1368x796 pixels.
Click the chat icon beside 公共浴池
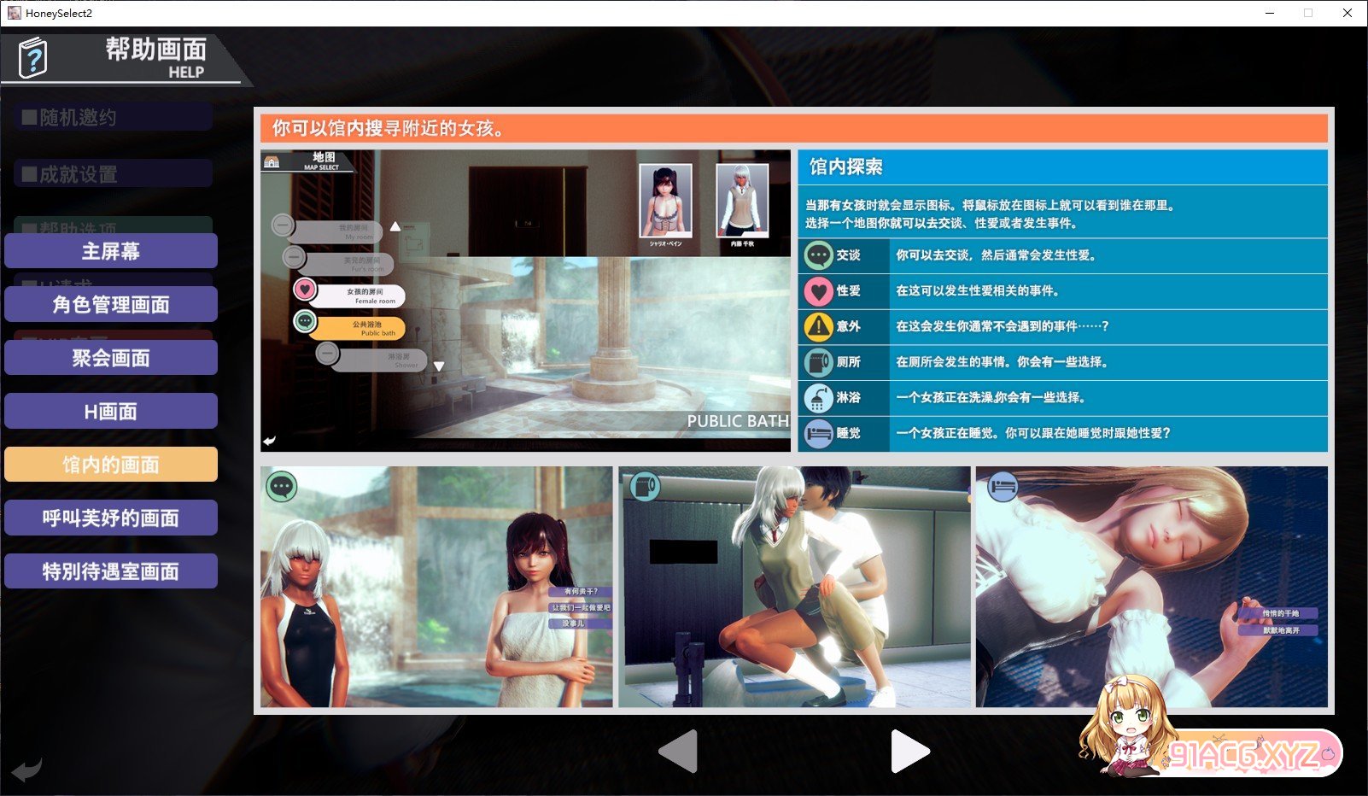[305, 321]
